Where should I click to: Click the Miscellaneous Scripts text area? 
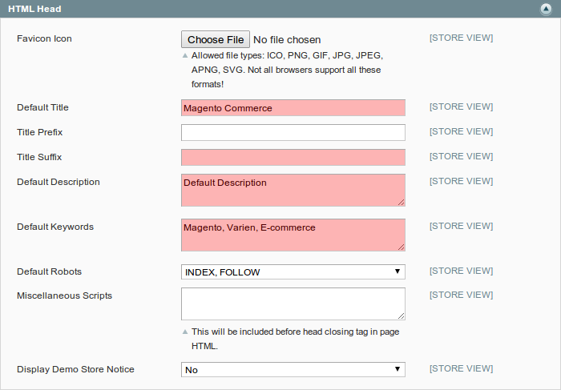click(293, 304)
